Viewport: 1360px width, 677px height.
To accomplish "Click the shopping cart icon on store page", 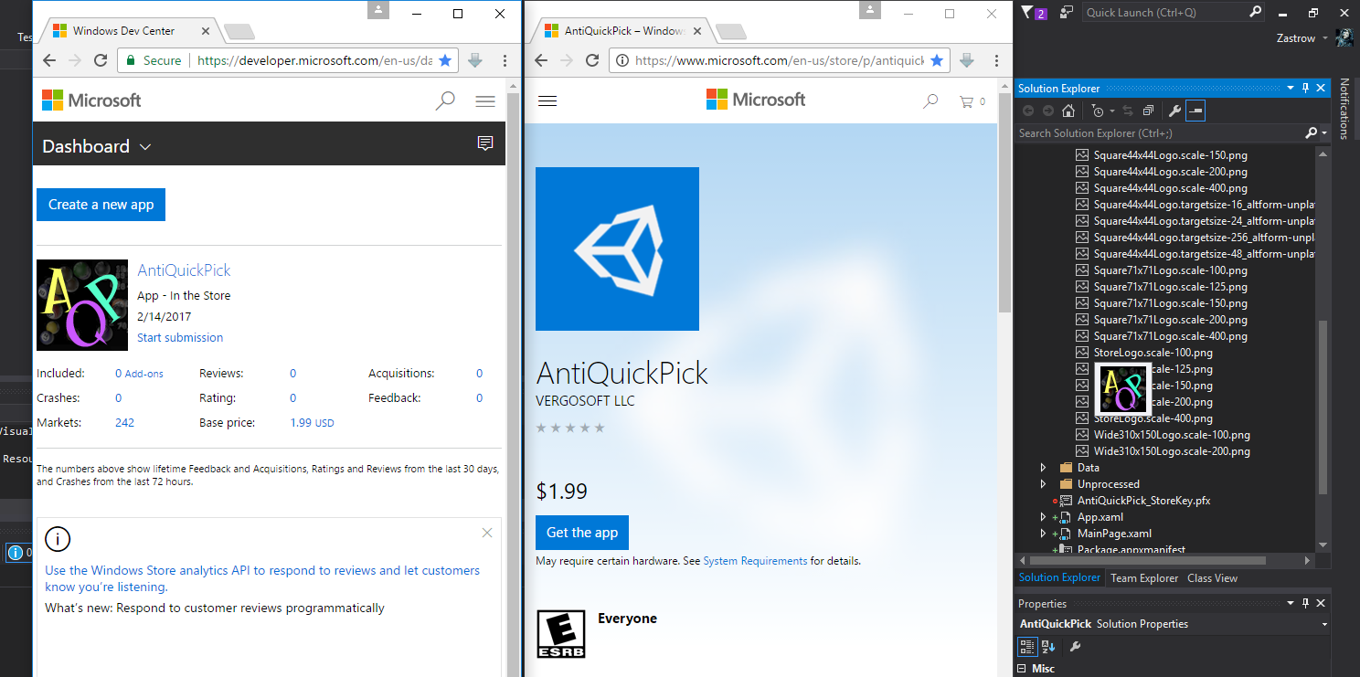I will [x=966, y=101].
